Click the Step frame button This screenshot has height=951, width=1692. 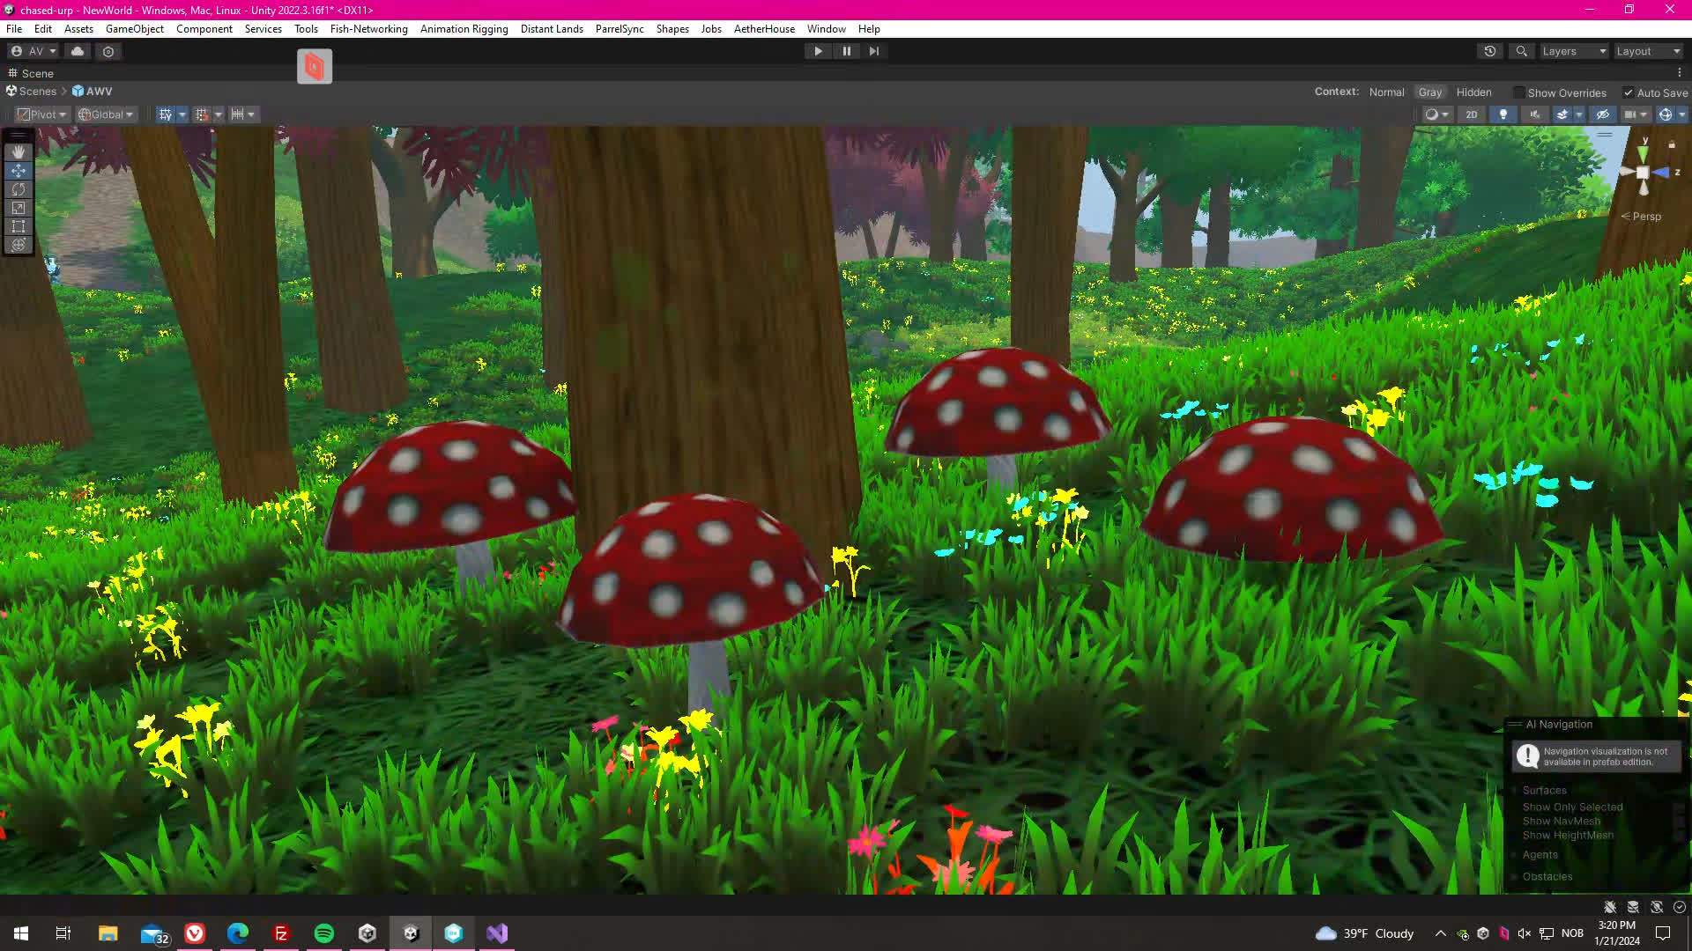pyautogui.click(x=873, y=51)
